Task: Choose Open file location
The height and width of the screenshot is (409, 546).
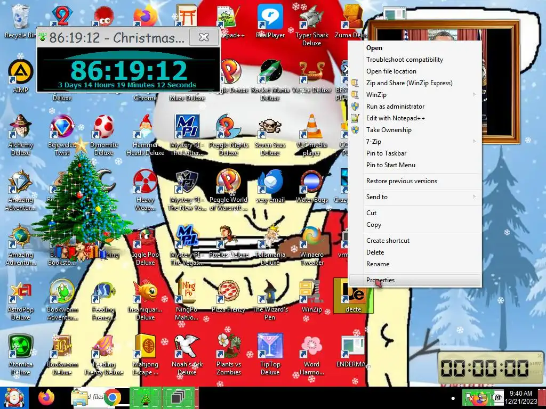Action: [x=415, y=71]
